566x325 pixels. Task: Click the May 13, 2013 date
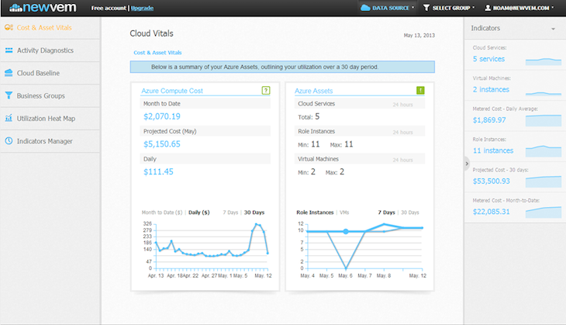click(419, 36)
